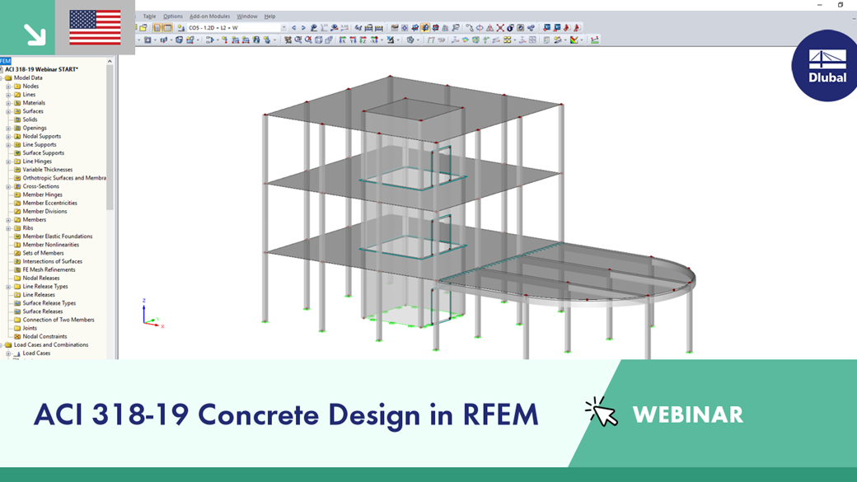Click the red cancel zoom magnifier icon
Viewport: 857px width, 482px height.
[x=308, y=40]
